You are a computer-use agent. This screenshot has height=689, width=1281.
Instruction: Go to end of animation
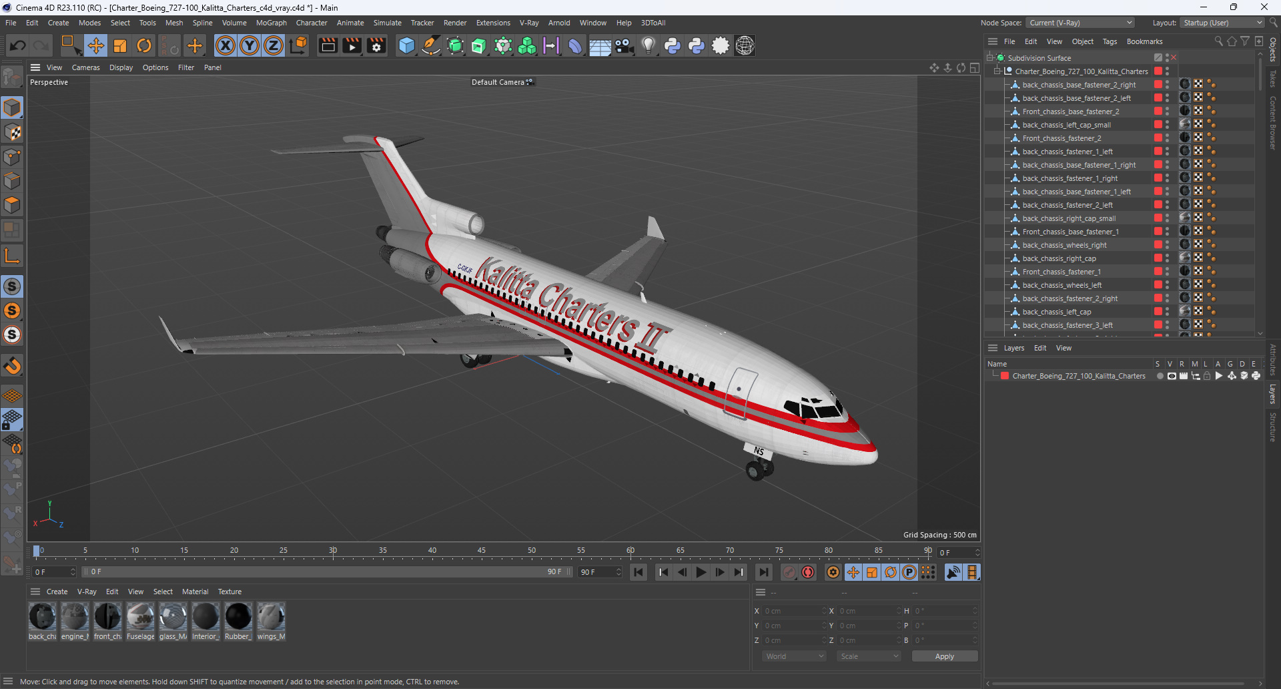tap(763, 572)
